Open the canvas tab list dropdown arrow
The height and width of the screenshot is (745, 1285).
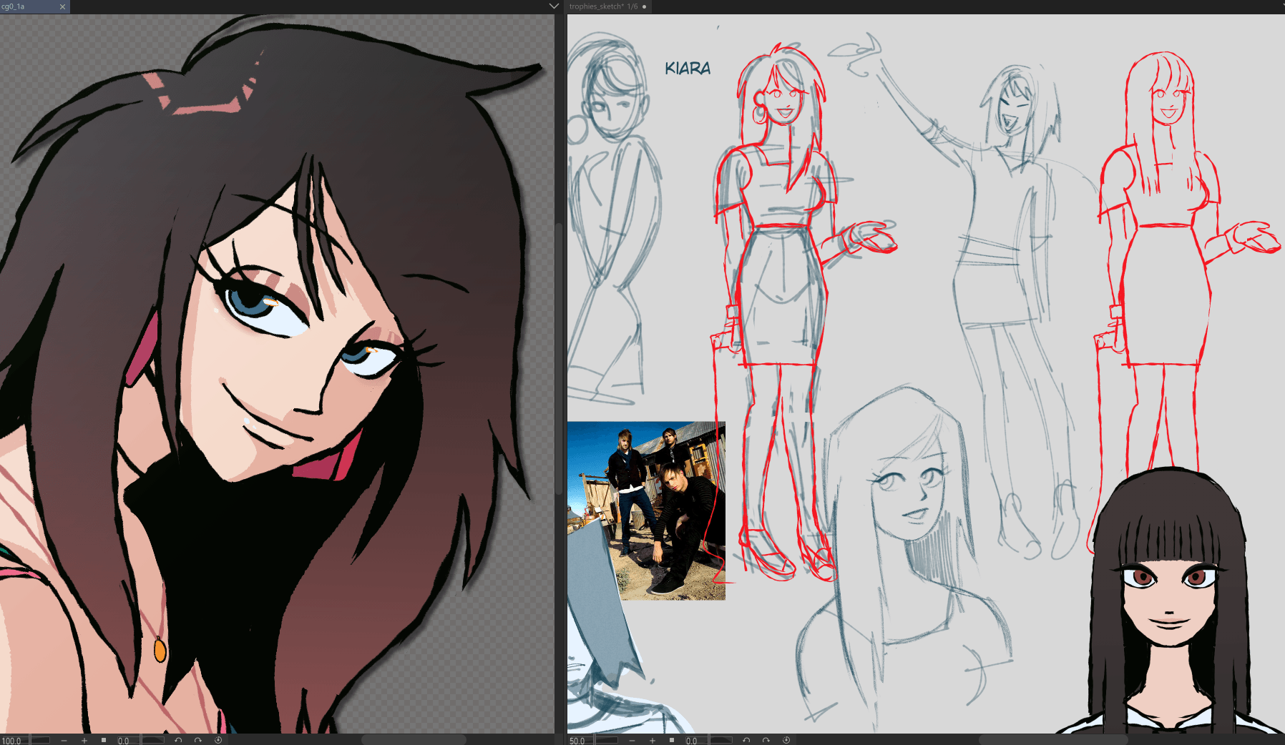point(554,6)
